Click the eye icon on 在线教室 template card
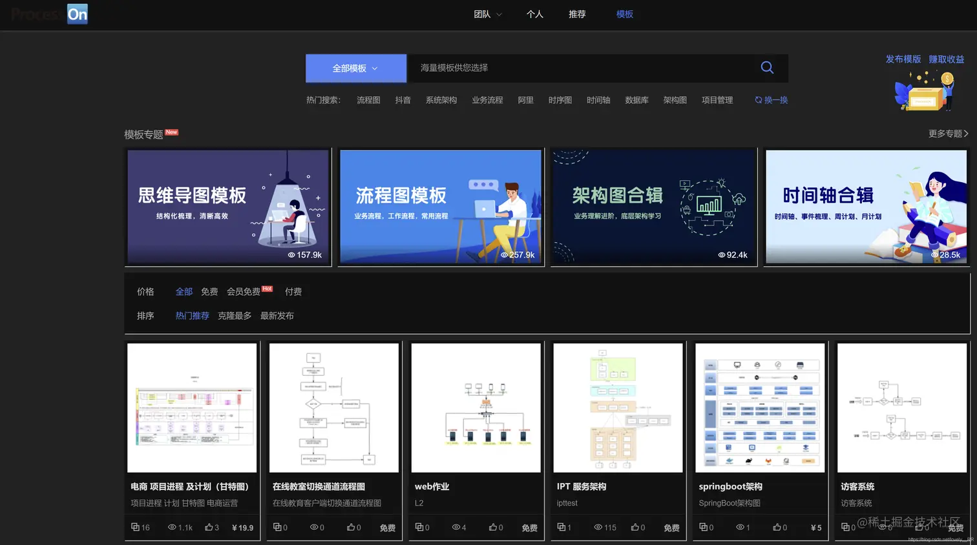Screen dimensions: 977x545 pyautogui.click(x=315, y=527)
